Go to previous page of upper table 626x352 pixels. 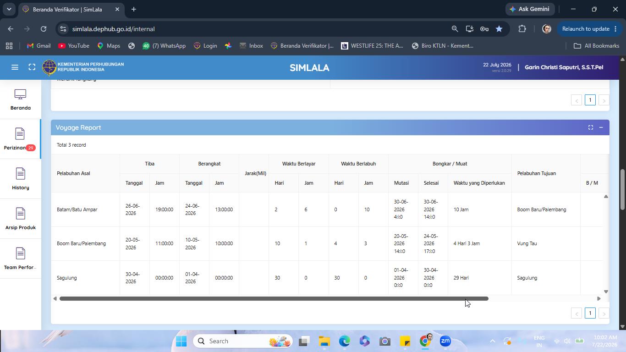pos(577,100)
